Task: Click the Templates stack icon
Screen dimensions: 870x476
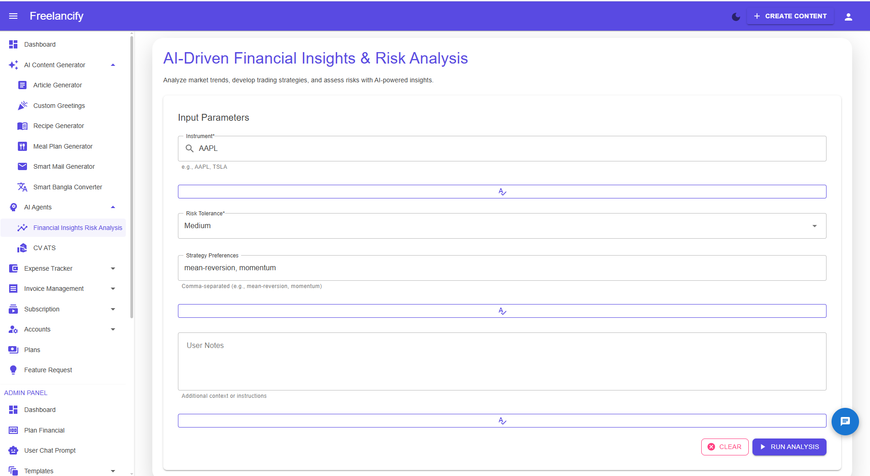Action: (x=13, y=471)
